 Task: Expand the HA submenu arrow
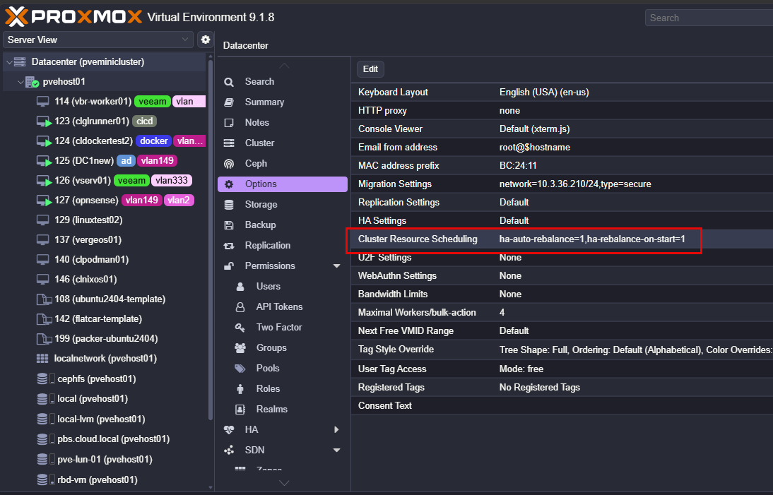pyautogui.click(x=336, y=429)
